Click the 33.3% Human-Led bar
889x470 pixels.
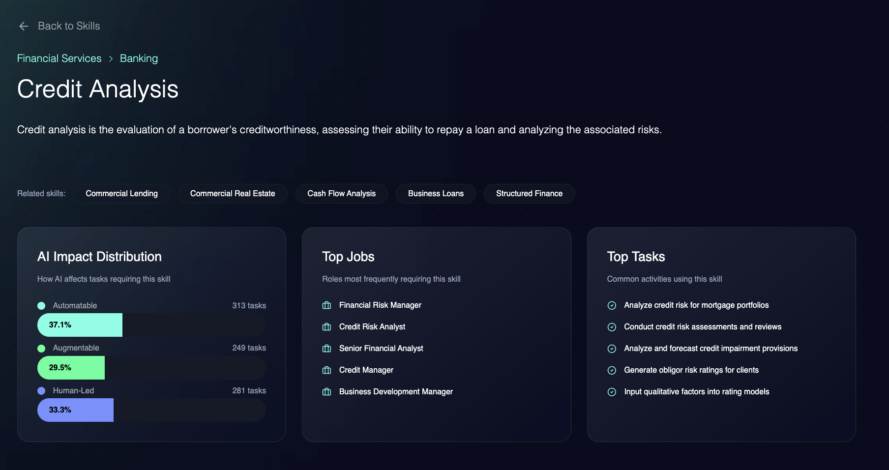(x=75, y=410)
